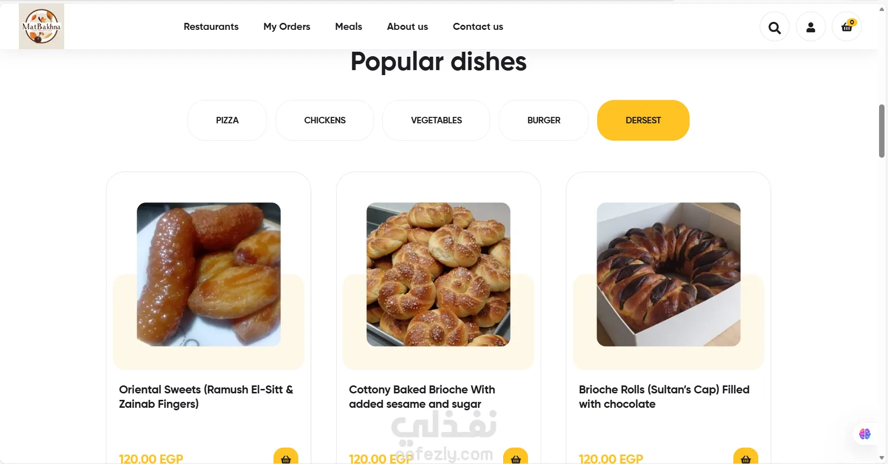
Task: Open the search icon in the header
Action: 774,27
